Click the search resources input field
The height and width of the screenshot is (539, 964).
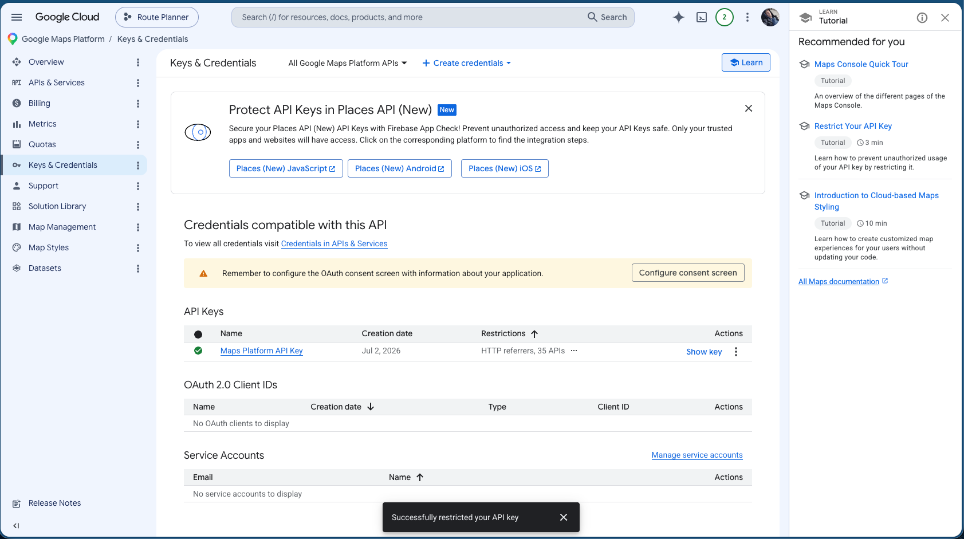coord(410,17)
